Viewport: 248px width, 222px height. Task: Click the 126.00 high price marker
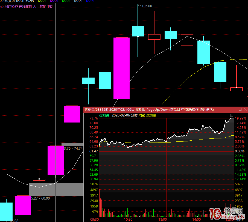click(x=147, y=6)
